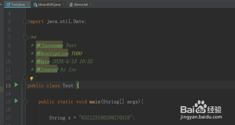The width and height of the screenshot is (235, 125).
Task: Click the @Classname Javadoc tag
Action: click(49, 45)
